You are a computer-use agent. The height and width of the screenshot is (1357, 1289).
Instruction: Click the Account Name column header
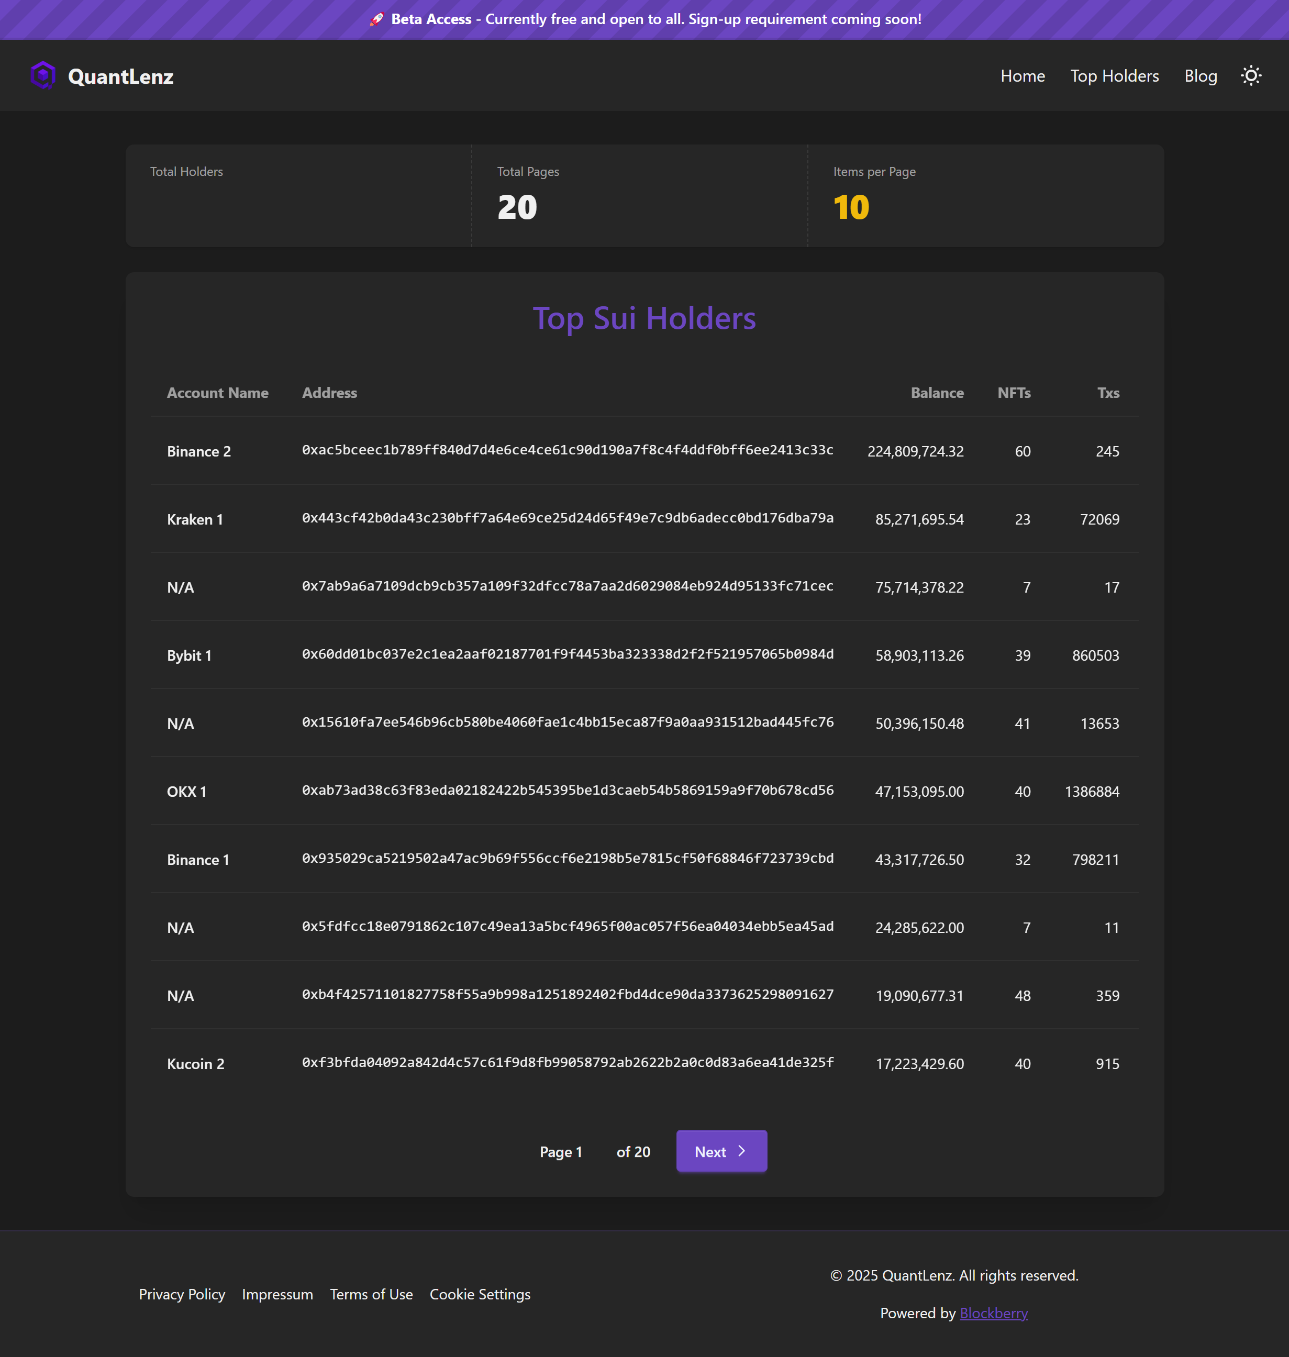218,393
